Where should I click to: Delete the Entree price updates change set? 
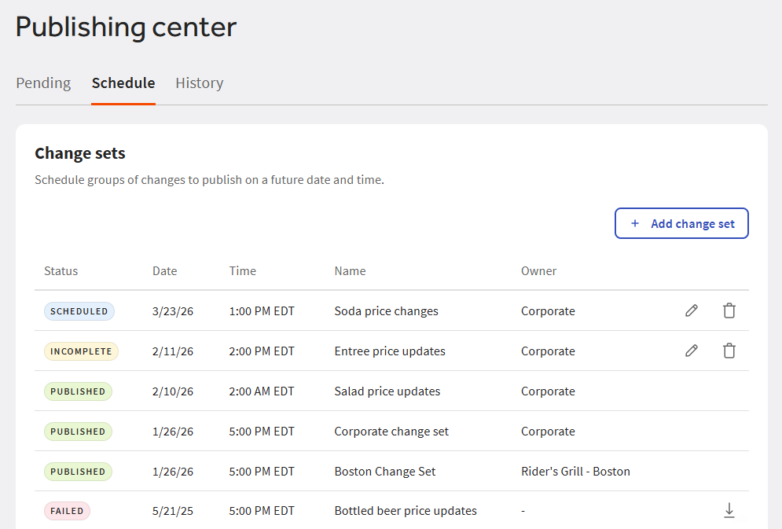[729, 351]
